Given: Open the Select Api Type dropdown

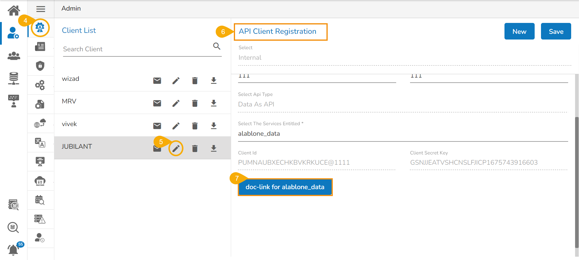Looking at the screenshot, I should point(403,104).
